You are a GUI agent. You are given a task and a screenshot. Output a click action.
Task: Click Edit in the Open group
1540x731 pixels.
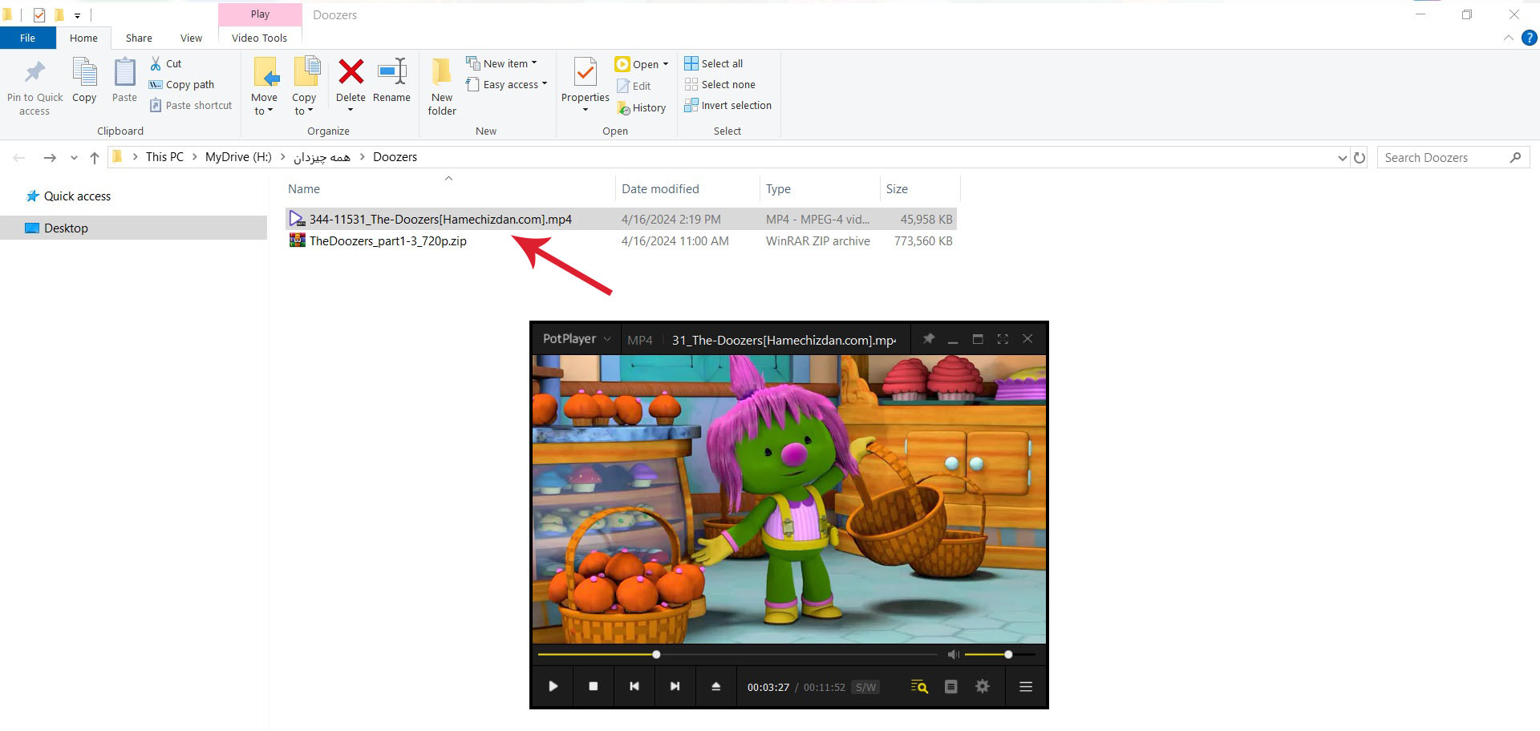634,86
